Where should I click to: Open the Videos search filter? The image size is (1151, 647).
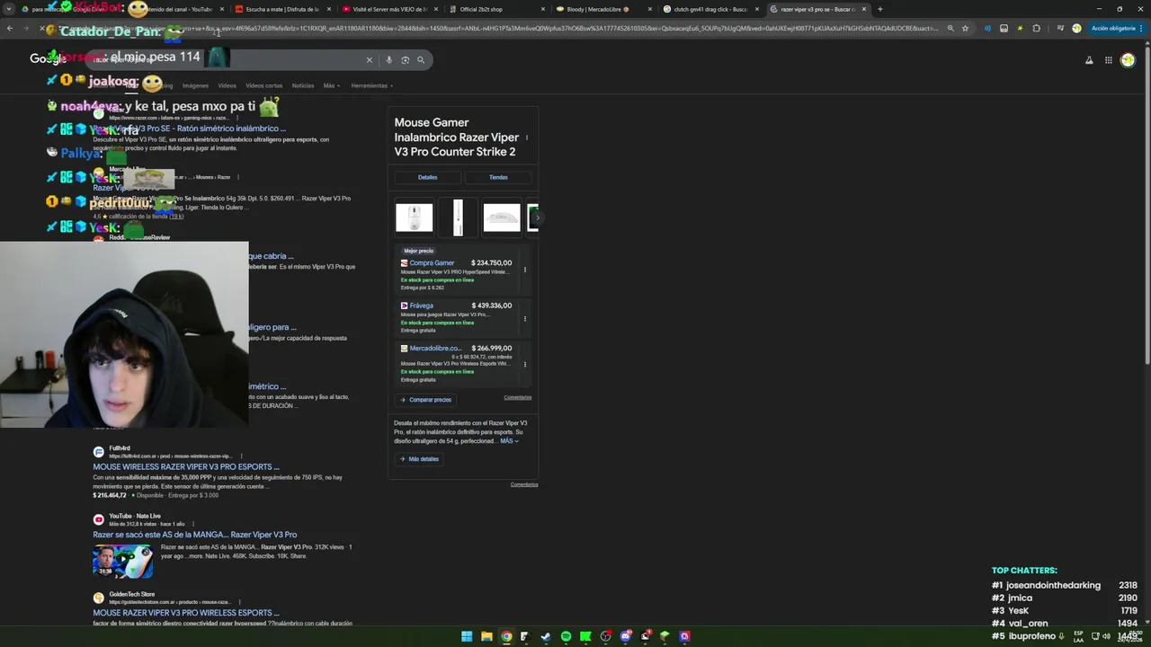(x=227, y=85)
